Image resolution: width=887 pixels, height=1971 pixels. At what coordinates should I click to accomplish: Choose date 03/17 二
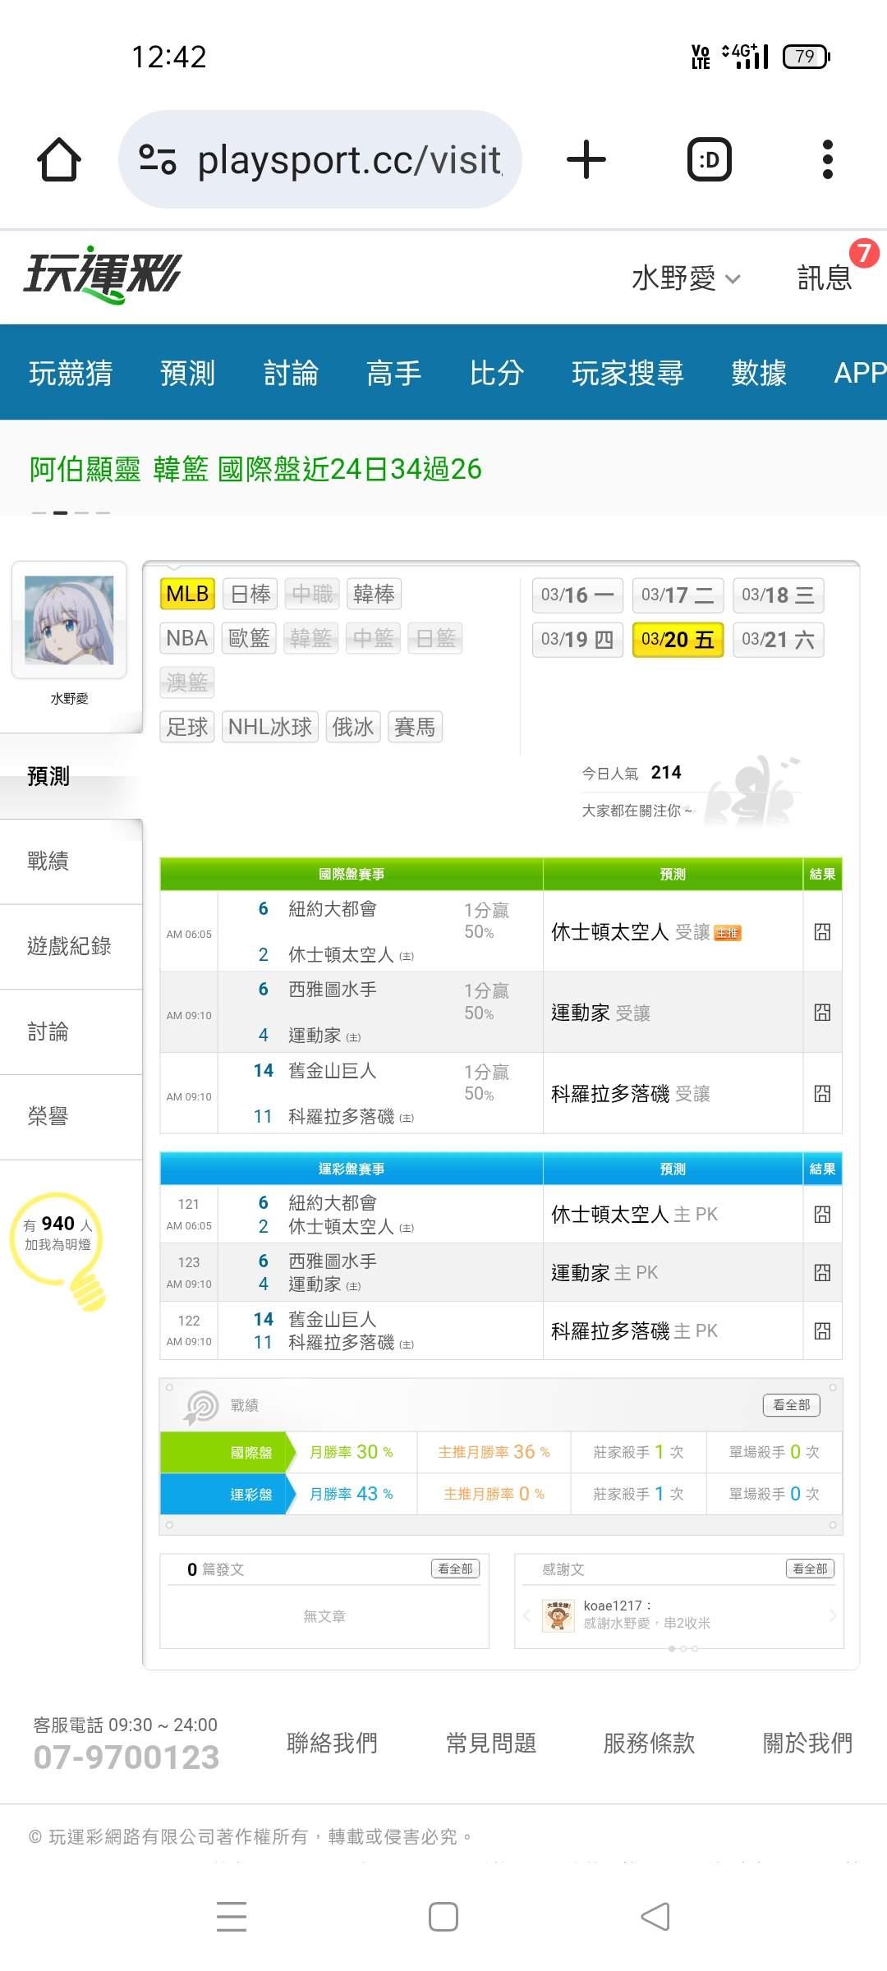678,595
